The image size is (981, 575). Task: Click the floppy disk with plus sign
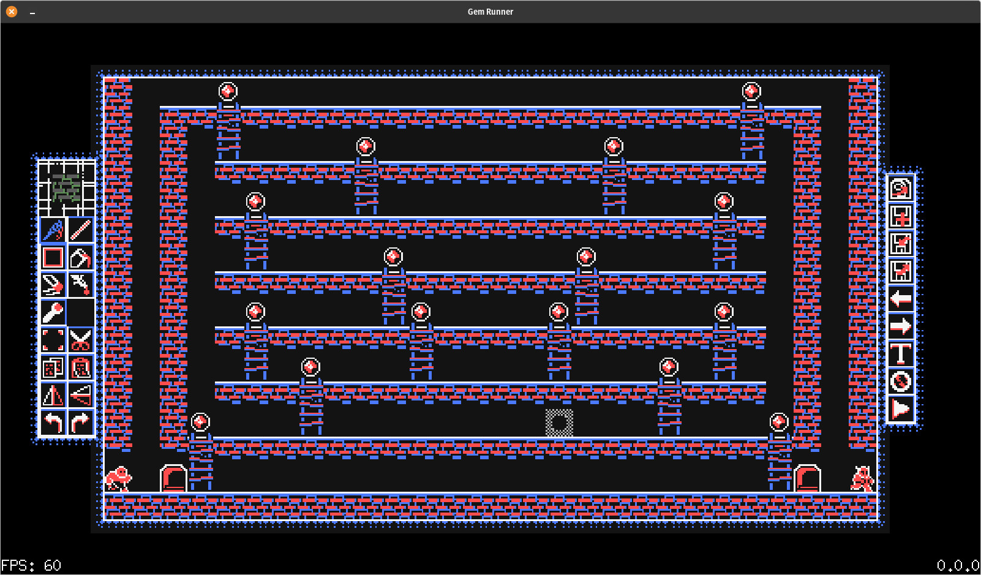click(x=901, y=216)
